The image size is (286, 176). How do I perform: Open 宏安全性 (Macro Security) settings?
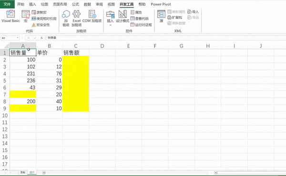point(41,25)
